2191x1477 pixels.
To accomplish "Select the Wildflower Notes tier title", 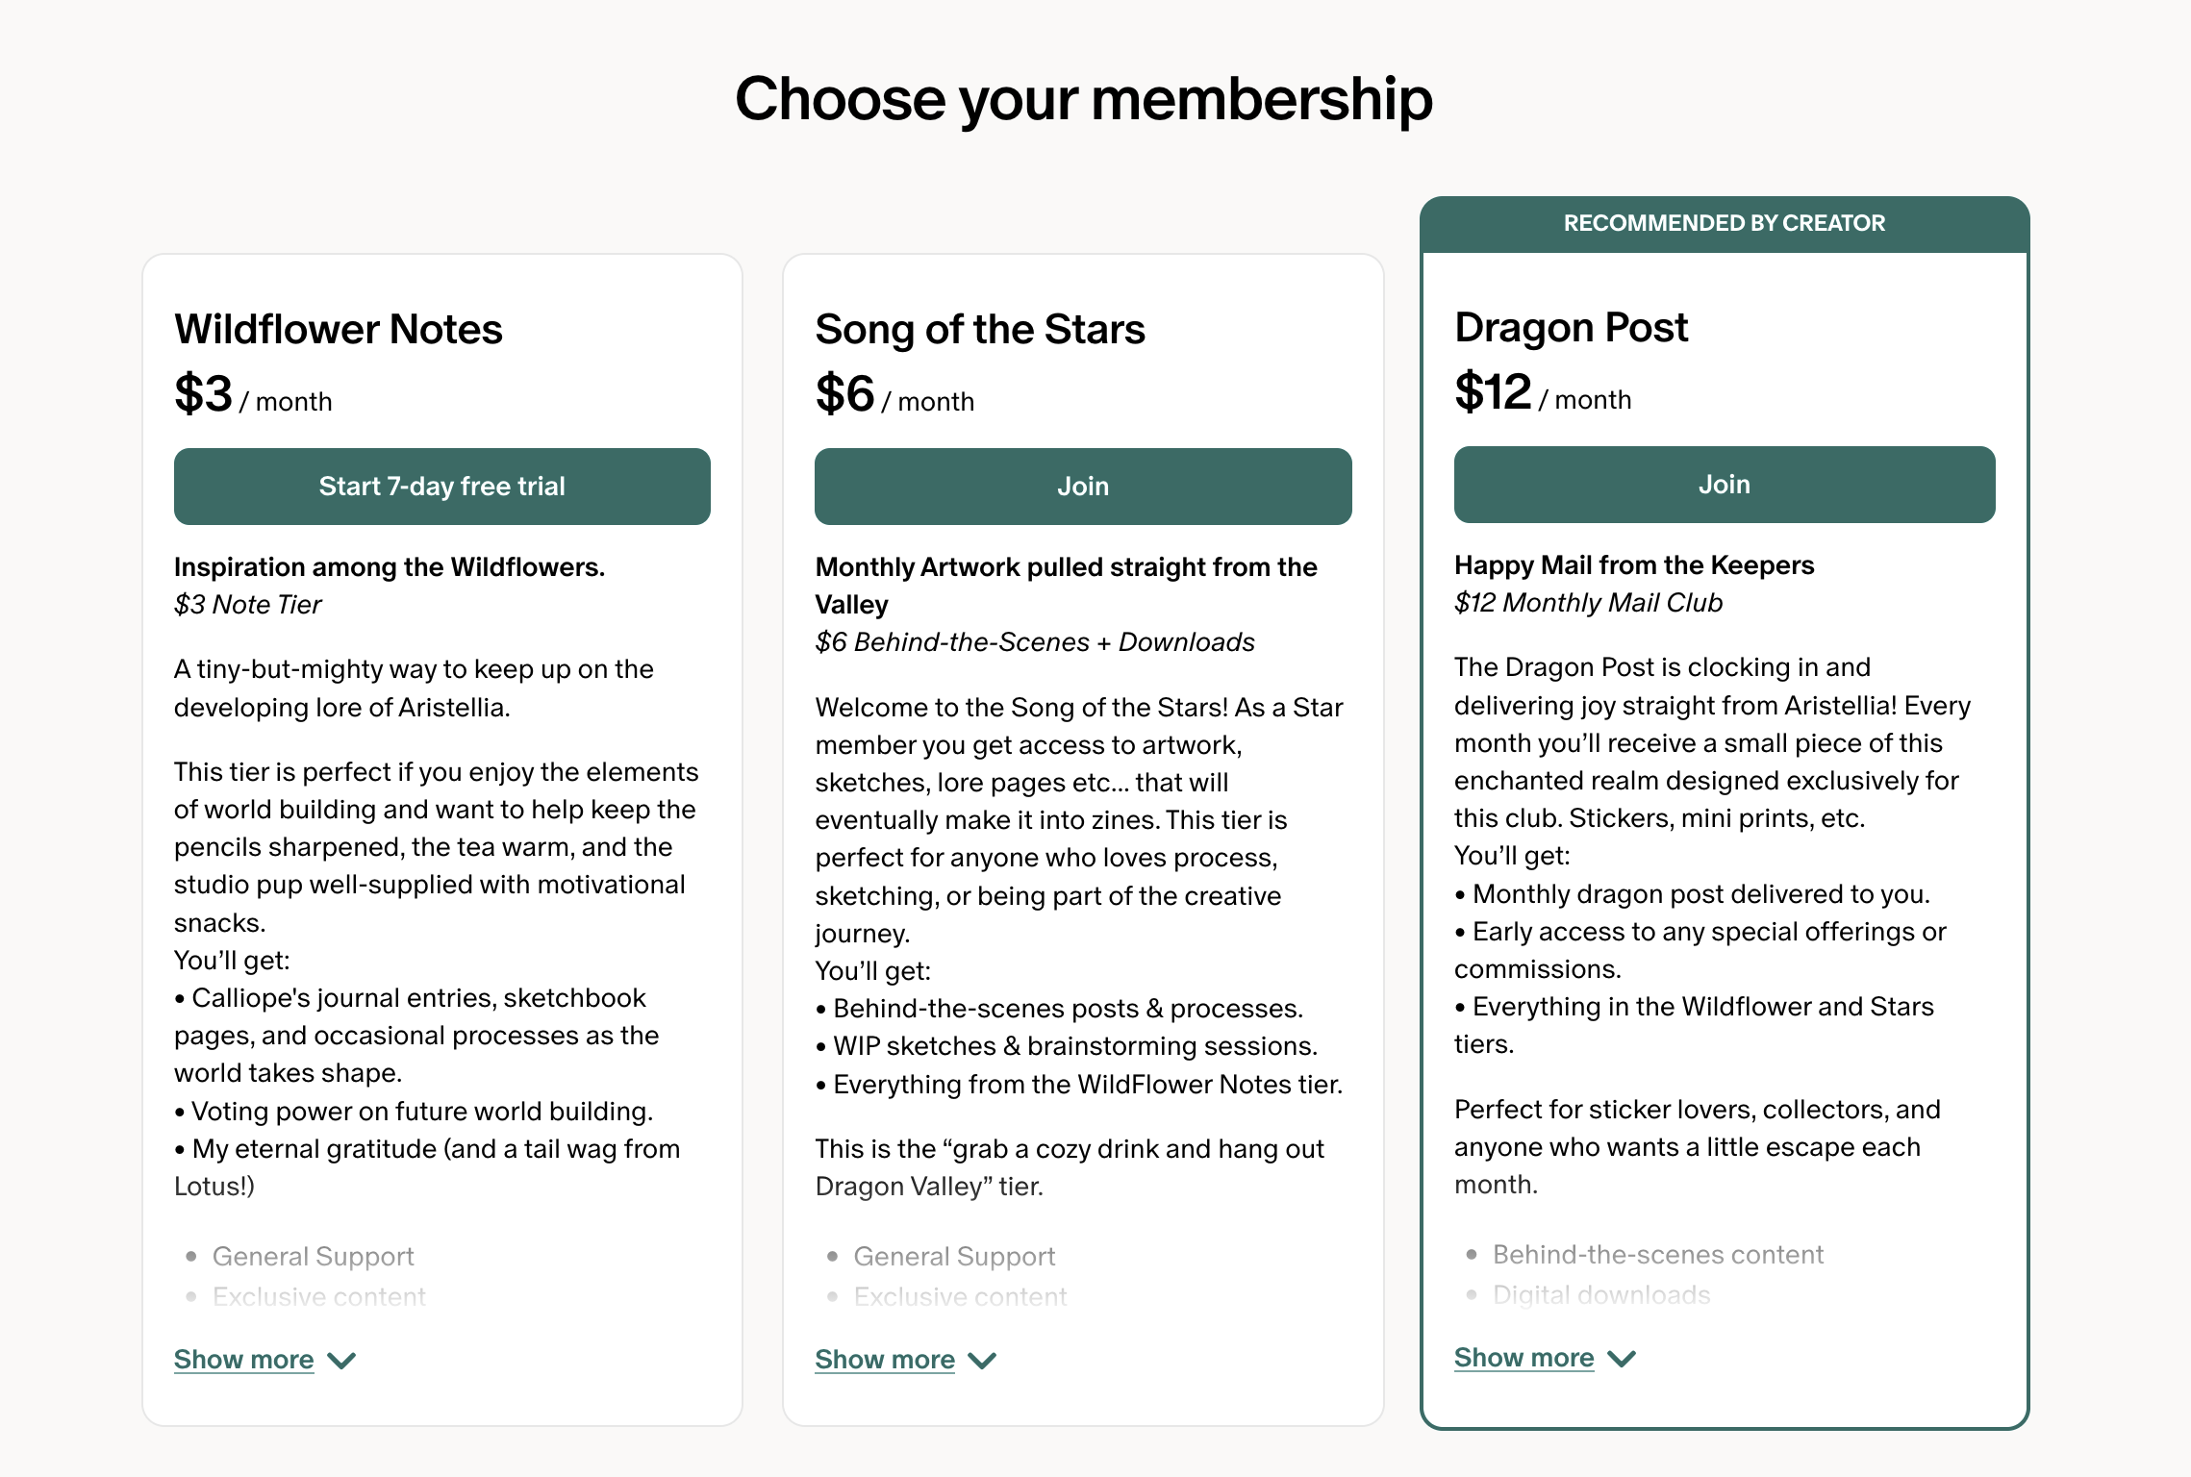I will click(x=339, y=329).
